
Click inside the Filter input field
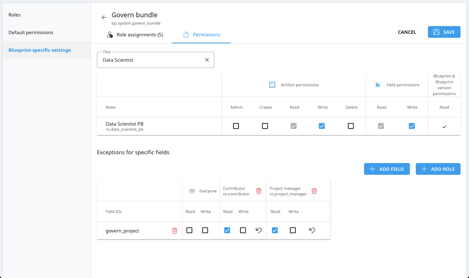(150, 59)
